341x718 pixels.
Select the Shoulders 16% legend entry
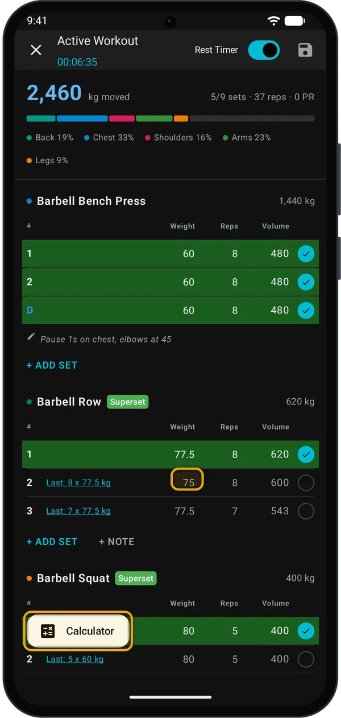point(178,138)
